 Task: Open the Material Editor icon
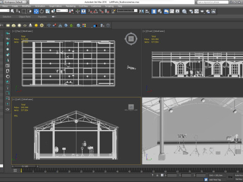coord(184,11)
